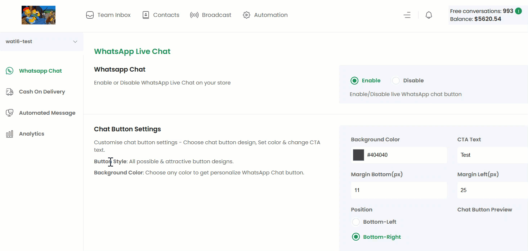Click the Contacts address-book icon
528x251 pixels.
click(x=146, y=15)
